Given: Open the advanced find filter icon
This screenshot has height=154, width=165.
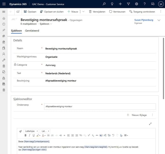Looking at the screenshot, I should tap(128, 4).
